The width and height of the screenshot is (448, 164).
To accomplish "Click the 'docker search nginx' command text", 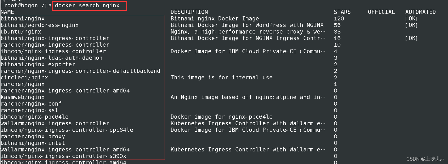I will (87, 6).
